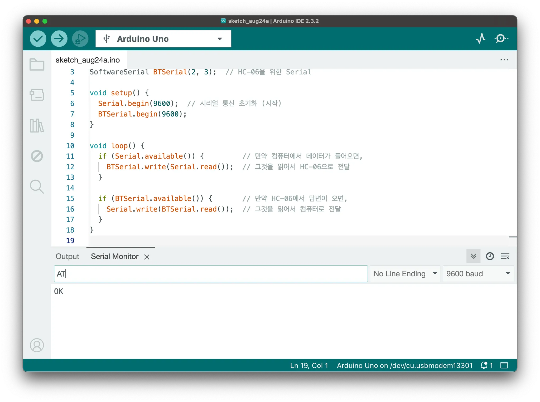The width and height of the screenshot is (540, 402).
Task: Toggle bottom panel from status bar
Action: coord(504,365)
